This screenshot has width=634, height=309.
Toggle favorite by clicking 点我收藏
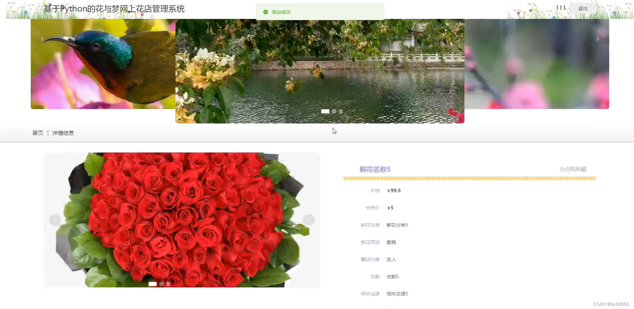pyautogui.click(x=575, y=169)
